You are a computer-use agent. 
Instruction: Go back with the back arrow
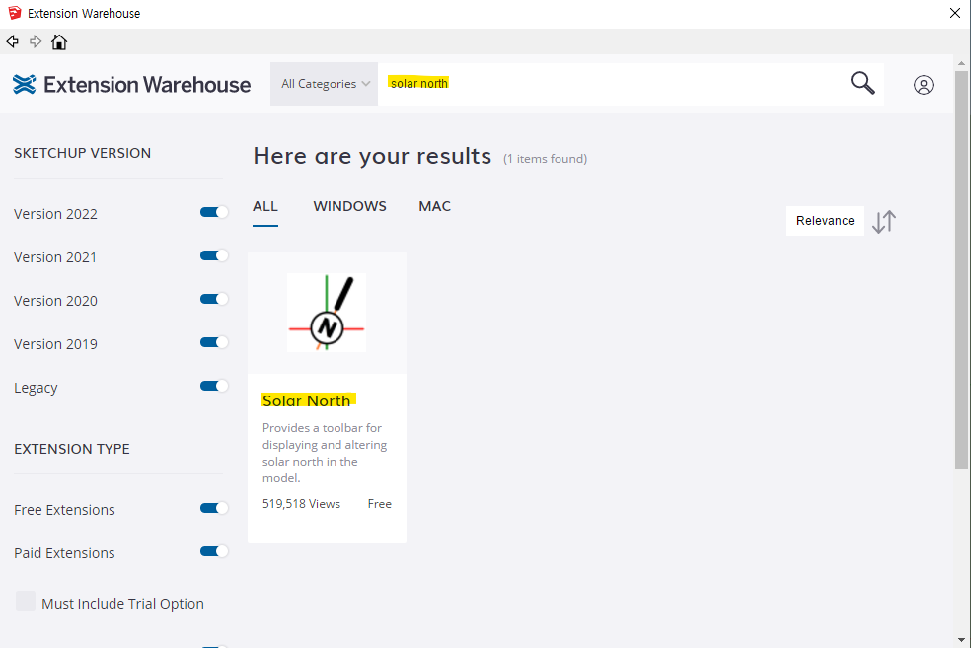pyautogui.click(x=13, y=41)
